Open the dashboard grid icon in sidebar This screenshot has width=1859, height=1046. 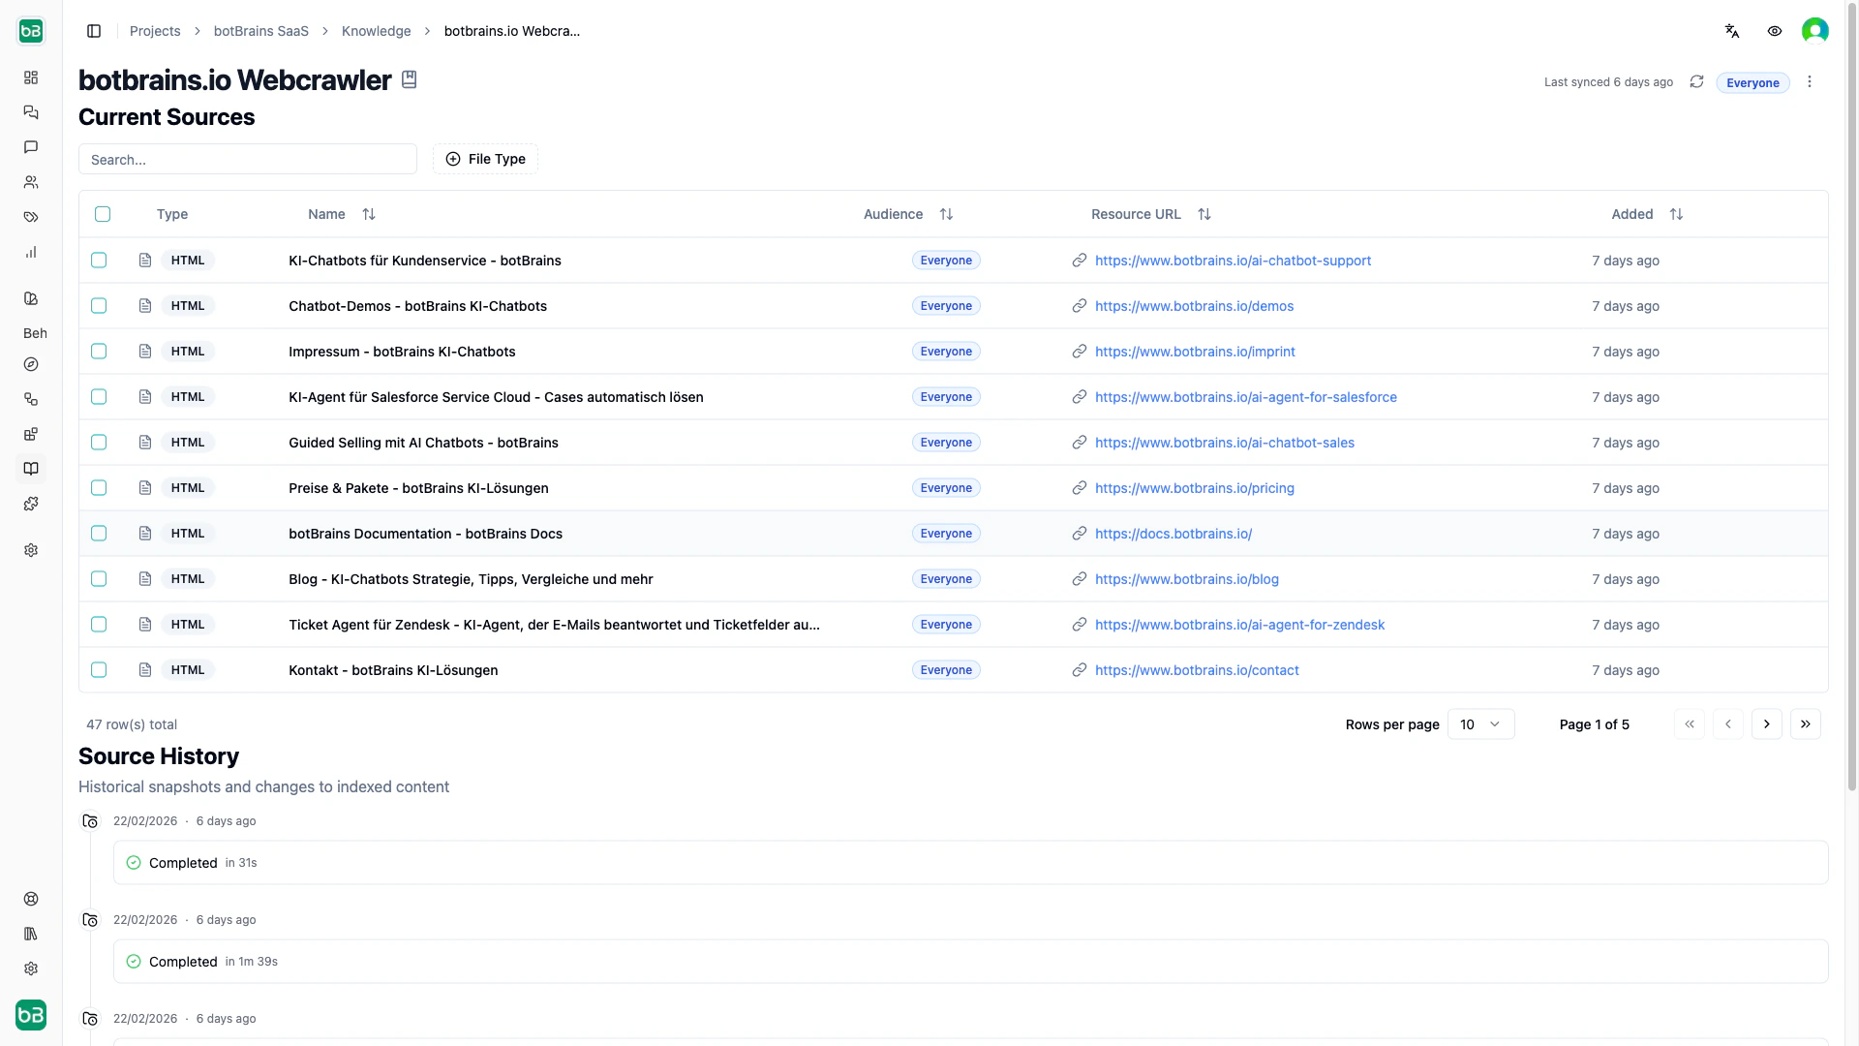(31, 77)
